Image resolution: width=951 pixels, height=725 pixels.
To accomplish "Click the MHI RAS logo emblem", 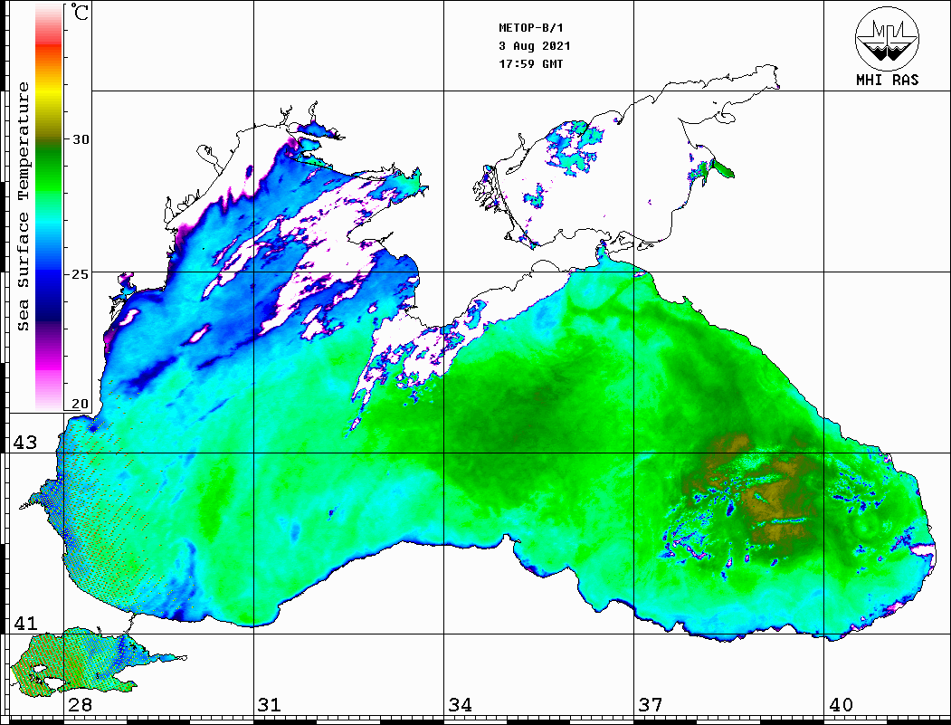I will 888,38.
